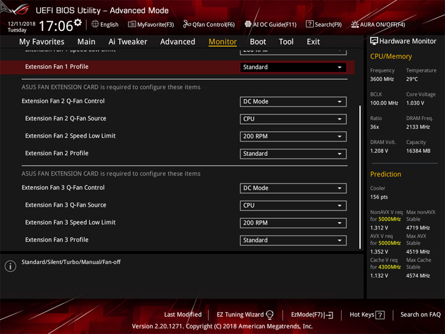This screenshot has height=334, width=445.
Task: Select Extension Fan 3 Profile label
Action: 57,240
